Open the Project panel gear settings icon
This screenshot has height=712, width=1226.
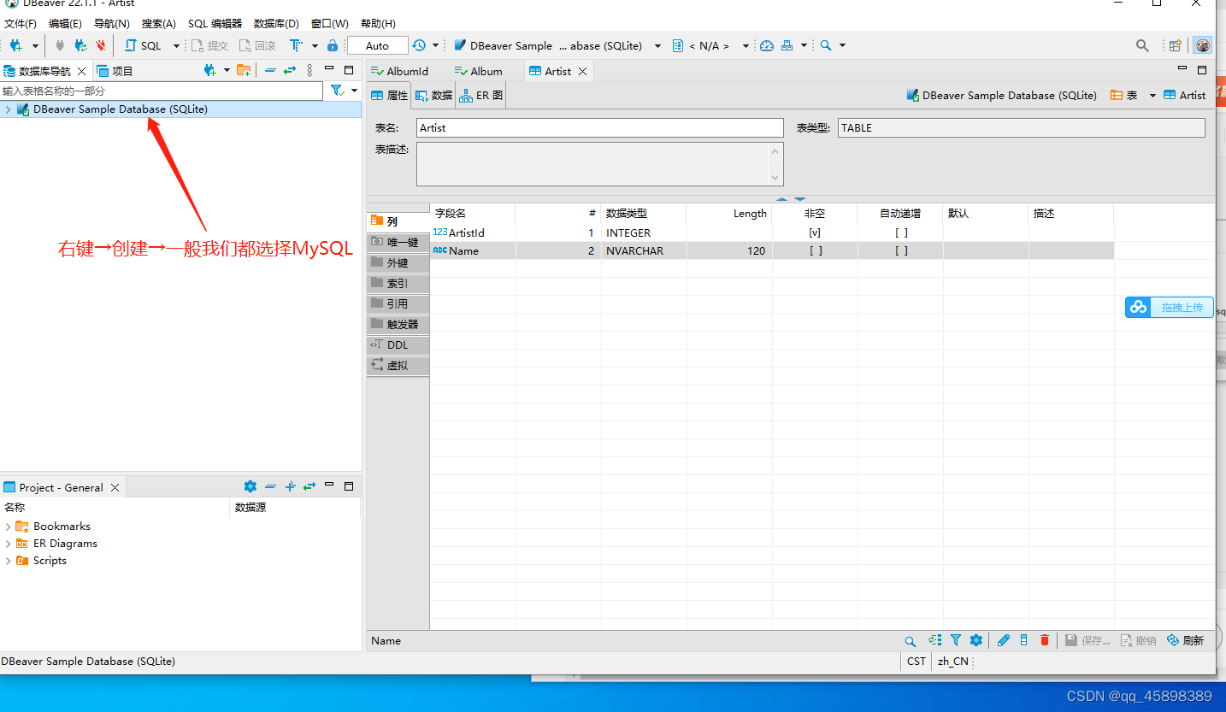[x=250, y=486]
